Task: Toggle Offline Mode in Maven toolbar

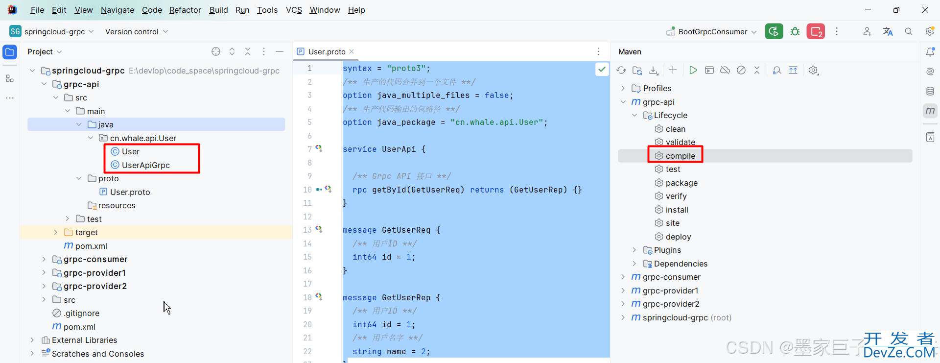Action: tap(725, 71)
